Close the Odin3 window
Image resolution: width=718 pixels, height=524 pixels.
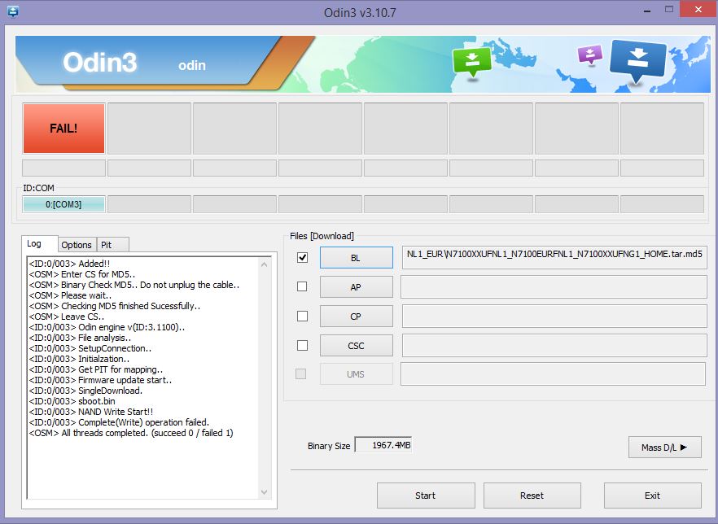pyautogui.click(x=698, y=10)
